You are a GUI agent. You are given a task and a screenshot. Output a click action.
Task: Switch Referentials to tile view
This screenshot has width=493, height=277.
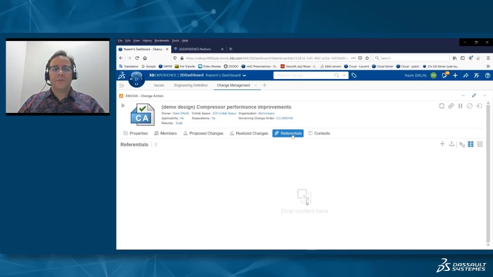pos(471,144)
